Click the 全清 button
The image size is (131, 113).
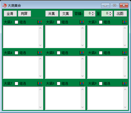click(x=10, y=14)
